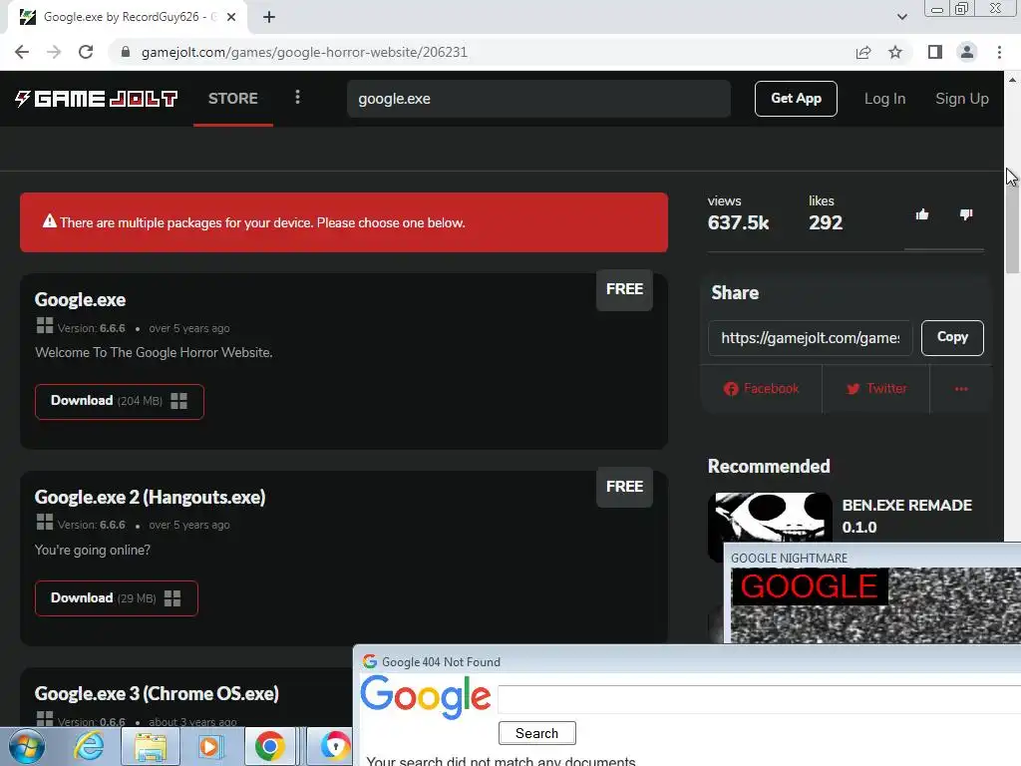Switch to Chrome in the taskbar
Viewport: 1021px width, 766px height.
click(x=269, y=746)
